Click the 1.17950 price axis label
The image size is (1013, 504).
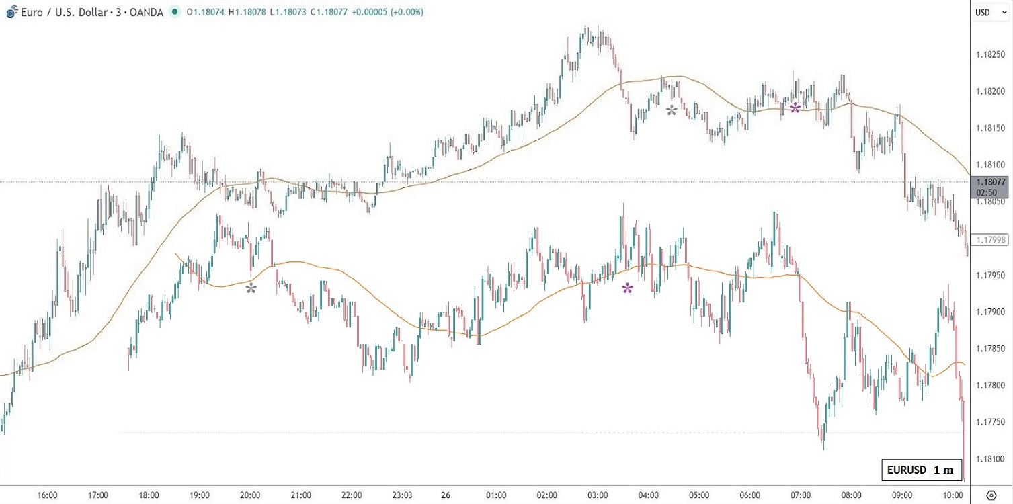pos(989,275)
